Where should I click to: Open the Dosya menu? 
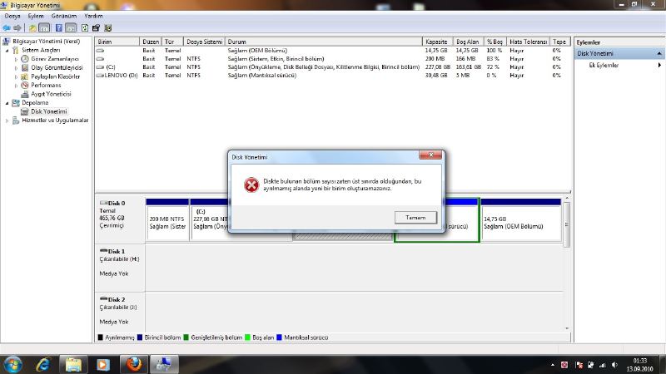point(12,16)
